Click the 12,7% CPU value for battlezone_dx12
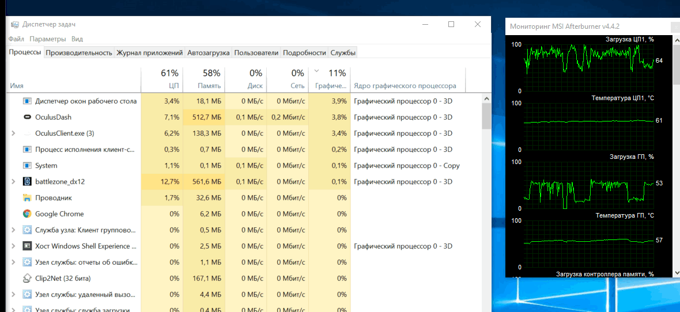 (162, 181)
